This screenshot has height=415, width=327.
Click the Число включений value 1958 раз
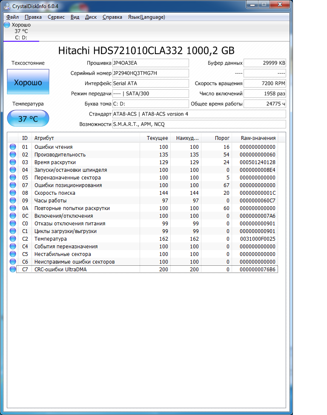click(x=265, y=94)
